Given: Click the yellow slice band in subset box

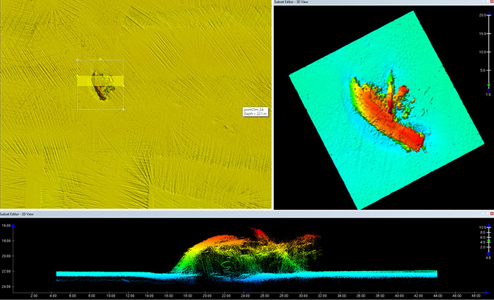Looking at the screenshot, I should pyautogui.click(x=100, y=80).
